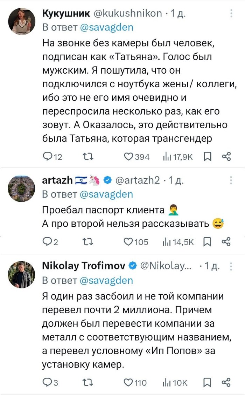Open more options on artazh's tweet

(231, 180)
